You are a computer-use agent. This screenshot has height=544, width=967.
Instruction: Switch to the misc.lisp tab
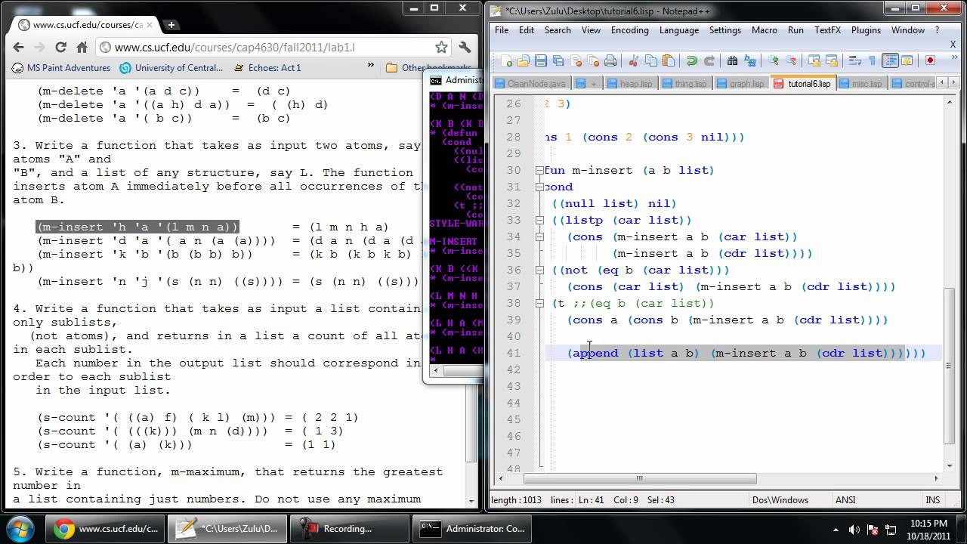pyautogui.click(x=860, y=84)
